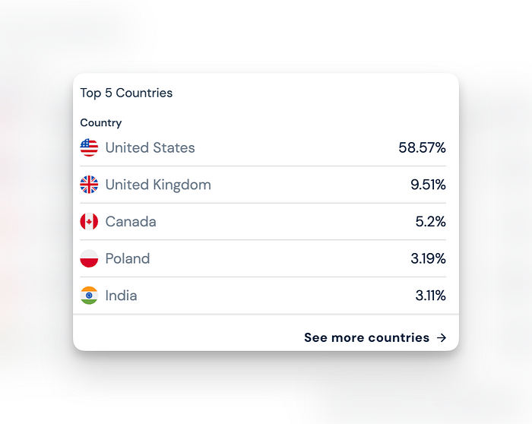Click the 58.57% value for United States
Screen dimensions: 532x424
[422, 147]
